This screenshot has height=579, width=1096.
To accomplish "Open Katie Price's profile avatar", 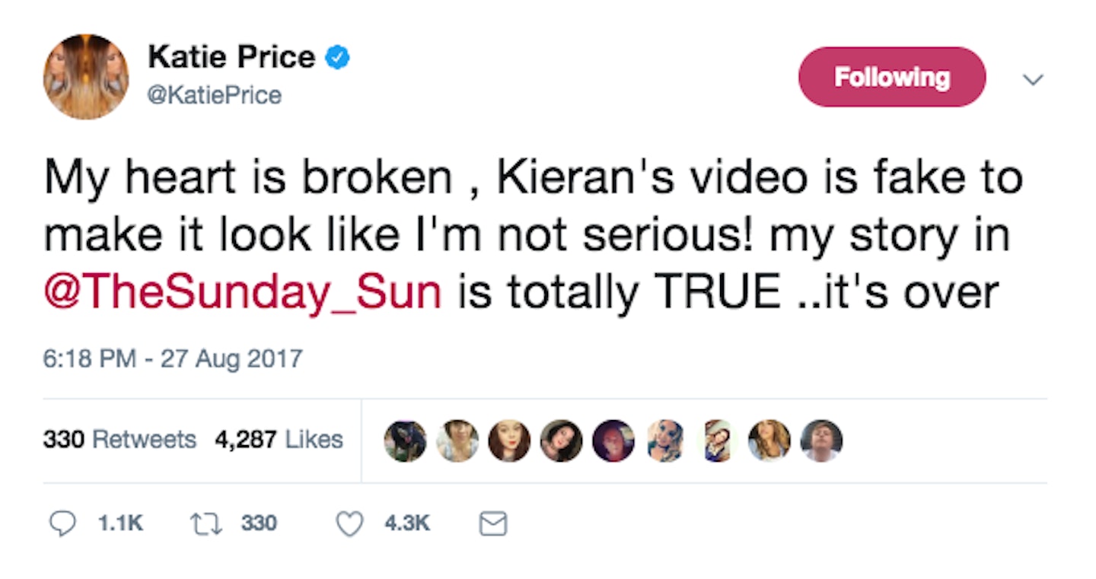I will tap(86, 76).
